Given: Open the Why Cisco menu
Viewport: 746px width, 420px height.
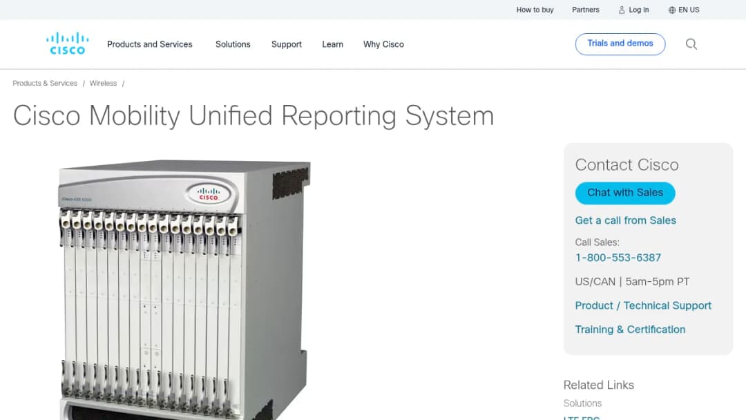Looking at the screenshot, I should click(383, 44).
